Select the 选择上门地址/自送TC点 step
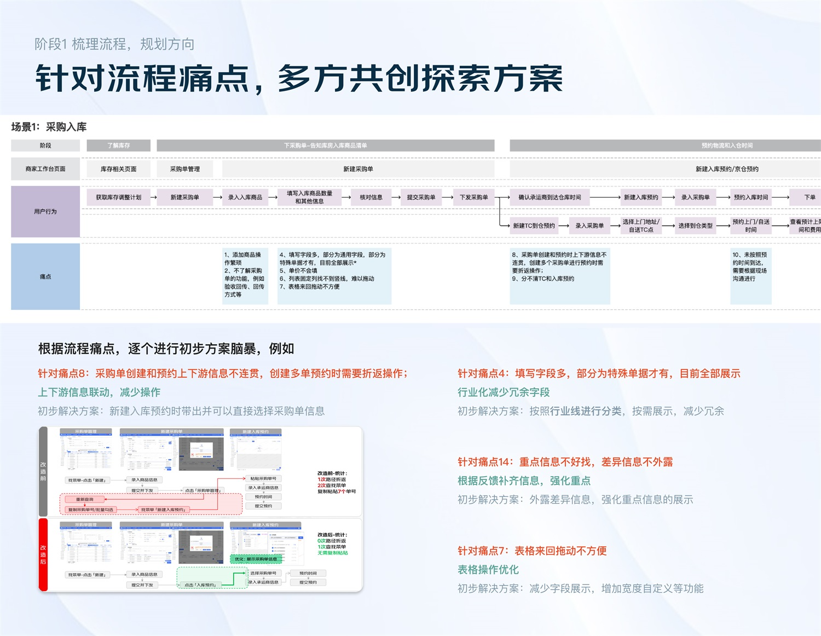 [x=641, y=226]
